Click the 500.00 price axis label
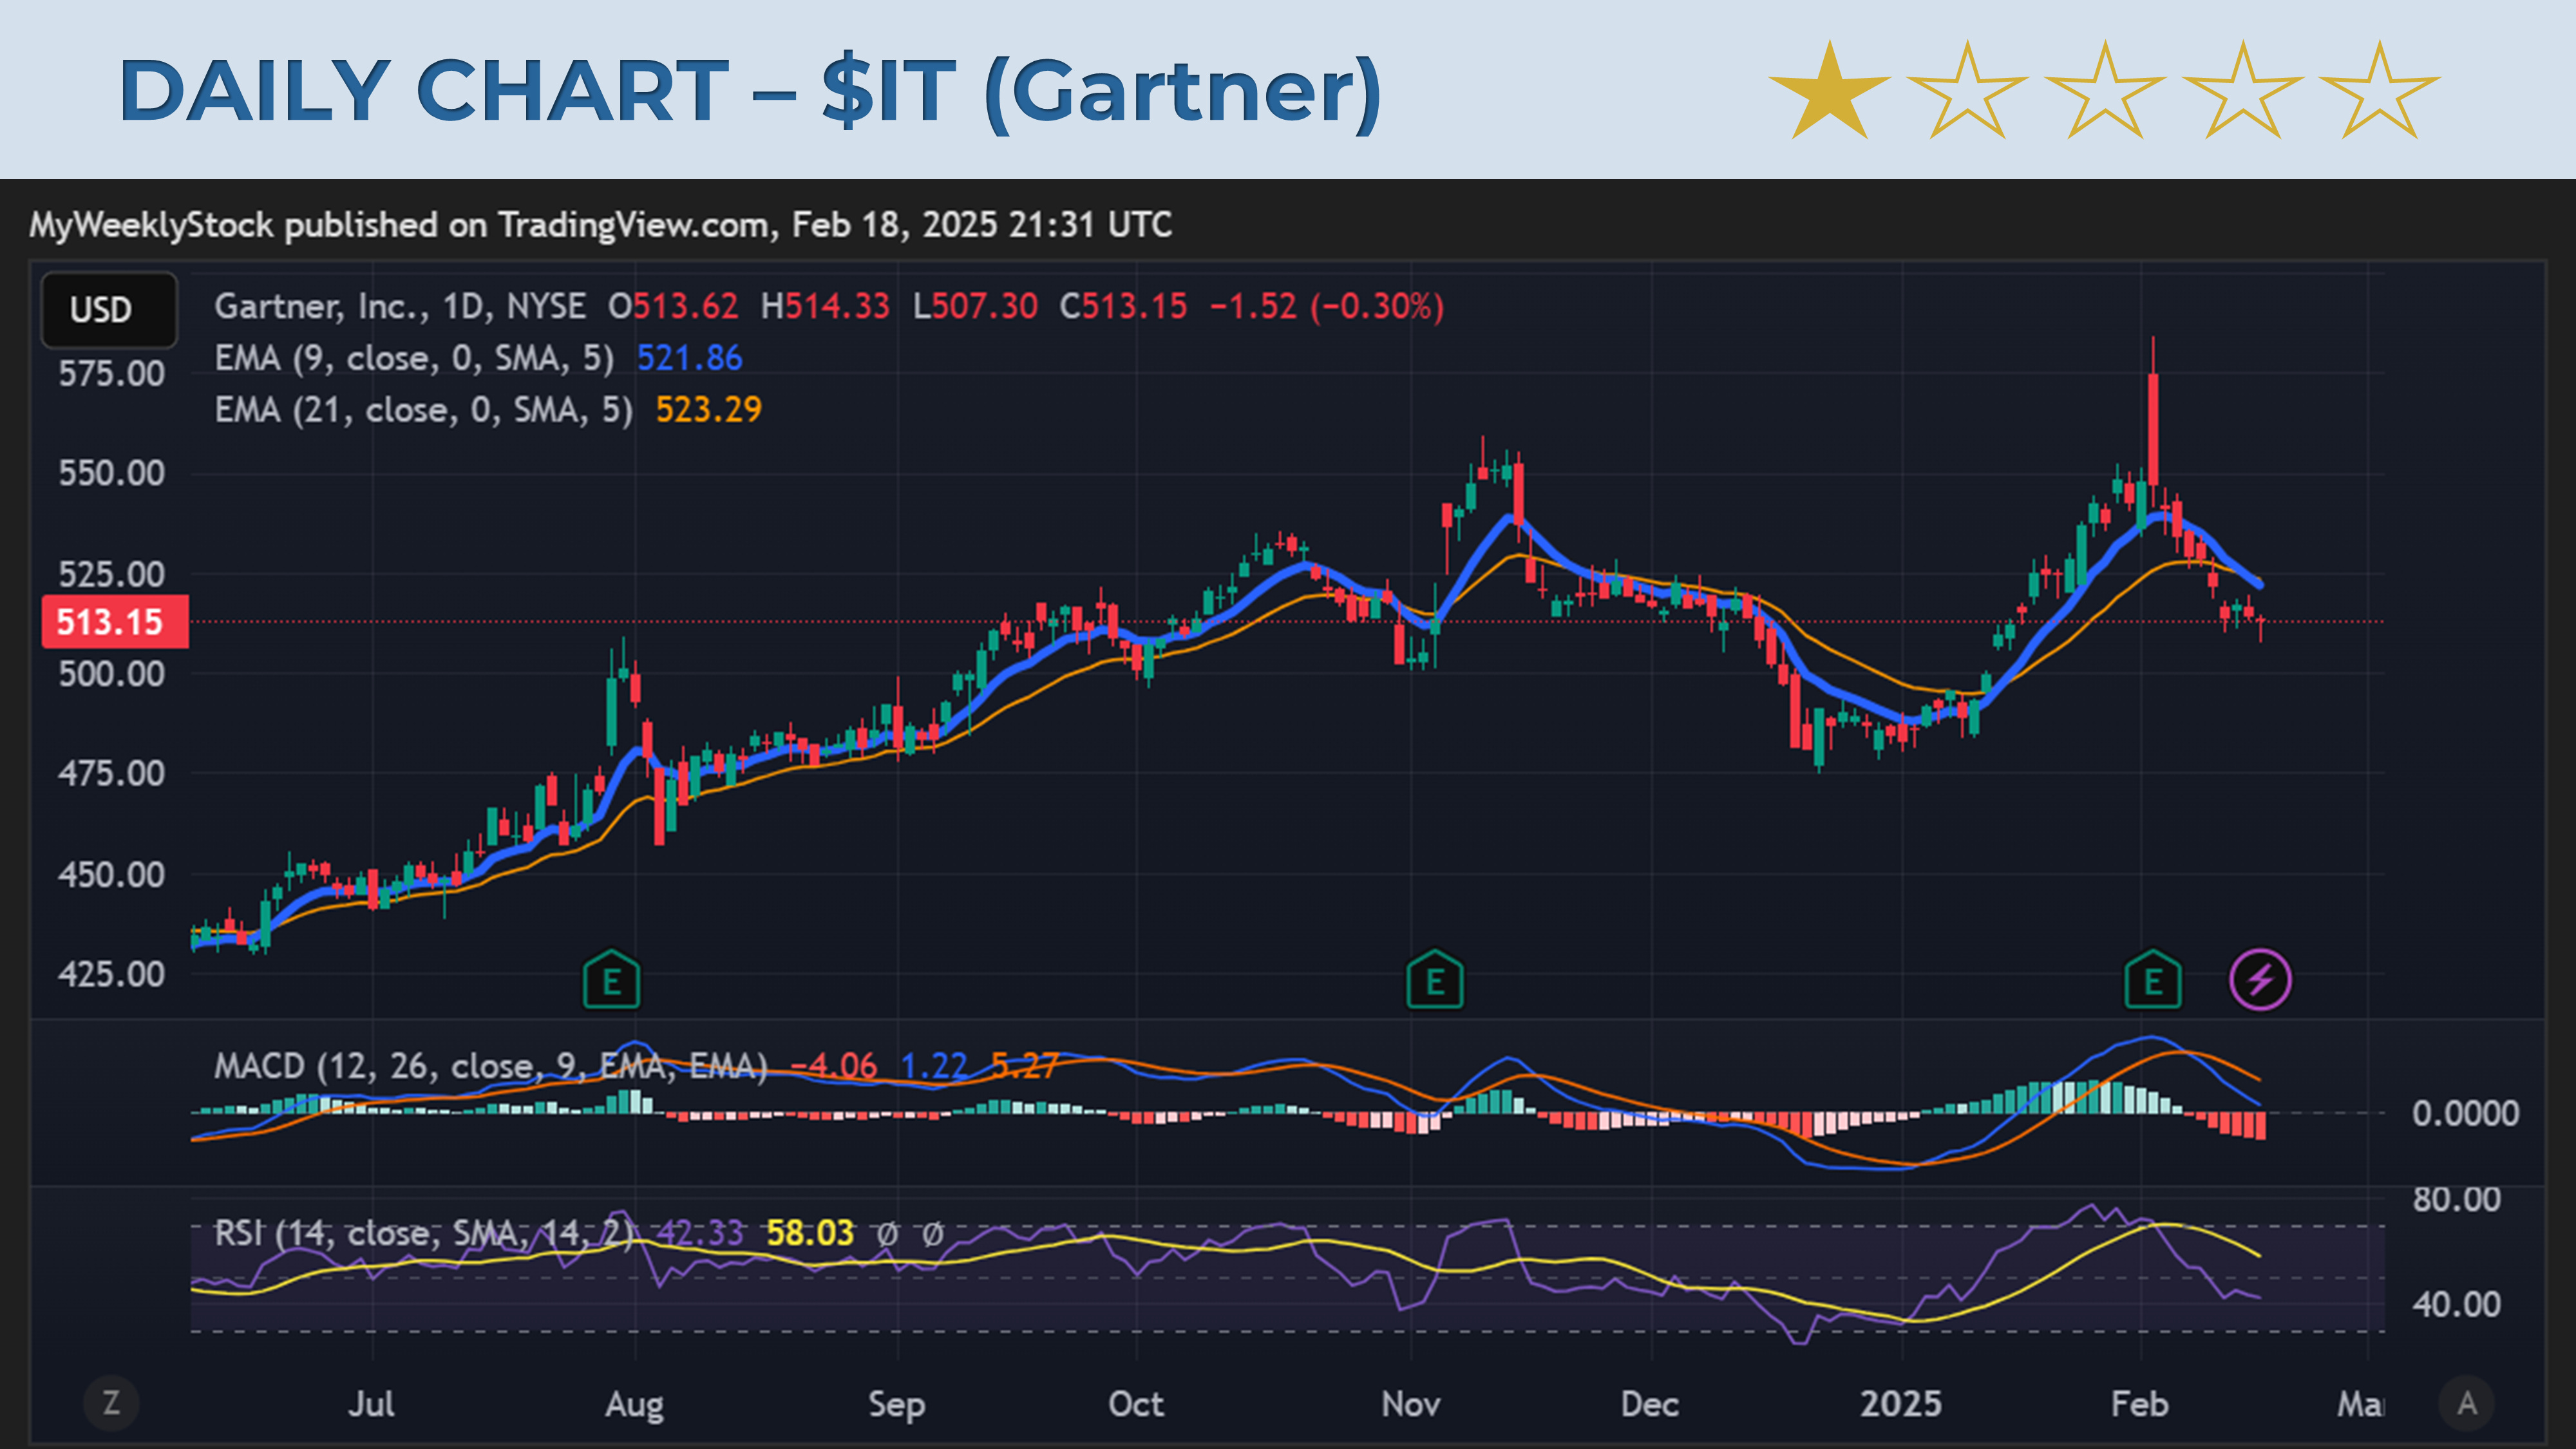 [x=111, y=674]
